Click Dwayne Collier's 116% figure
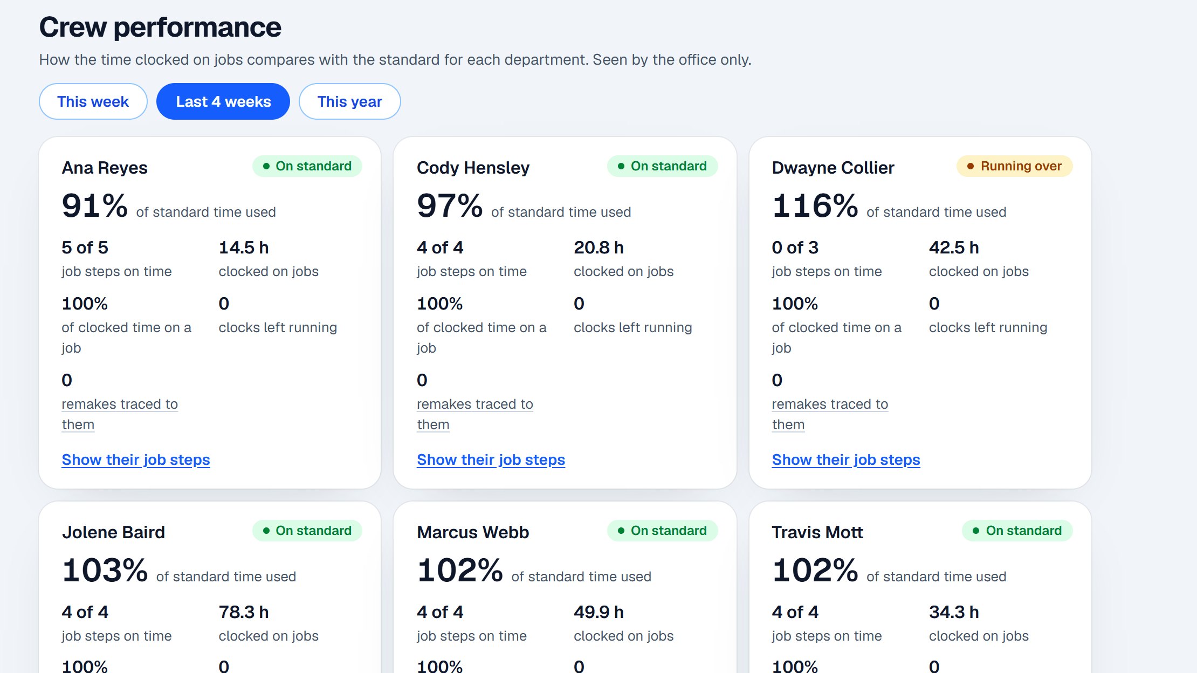Screen dimensions: 1197x673 [815, 205]
